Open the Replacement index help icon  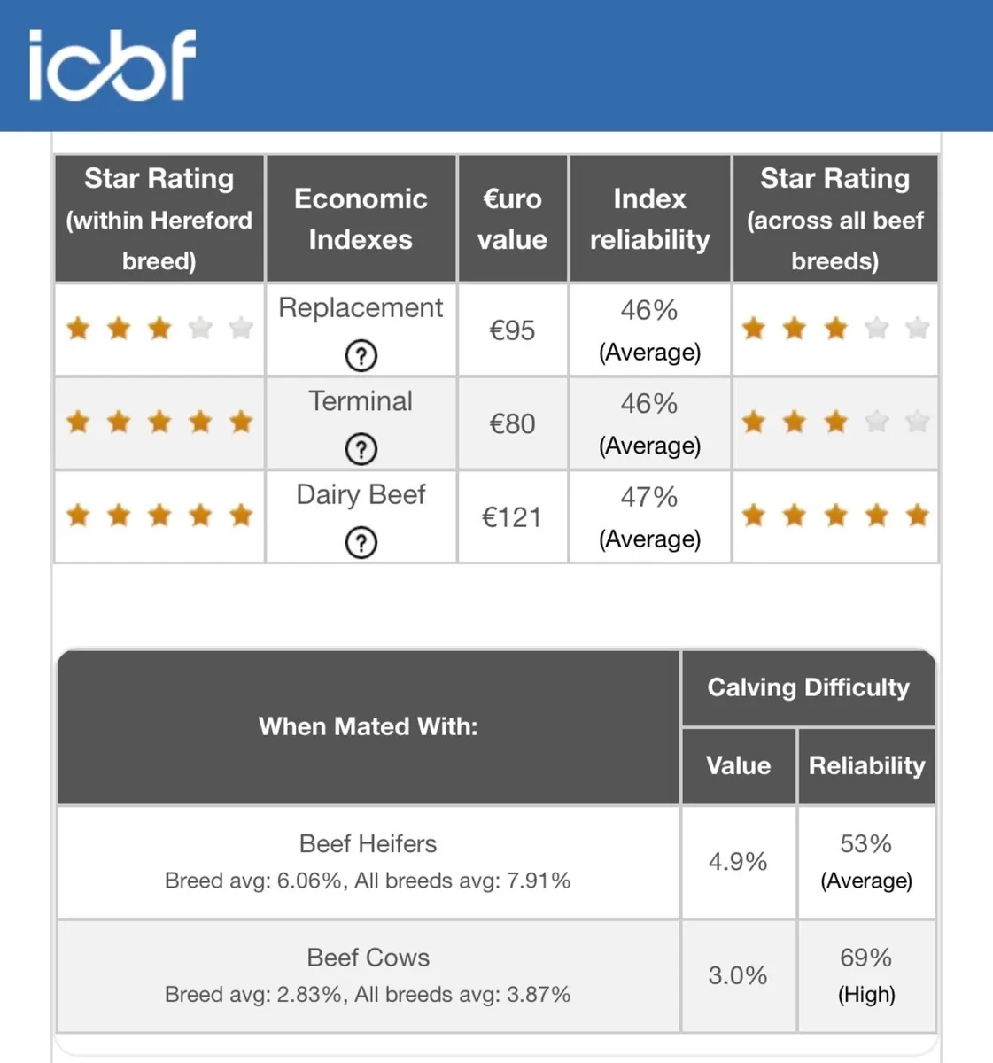click(361, 355)
